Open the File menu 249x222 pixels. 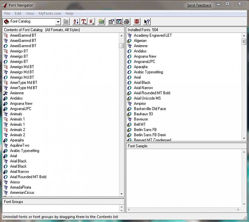pyautogui.click(x=7, y=14)
